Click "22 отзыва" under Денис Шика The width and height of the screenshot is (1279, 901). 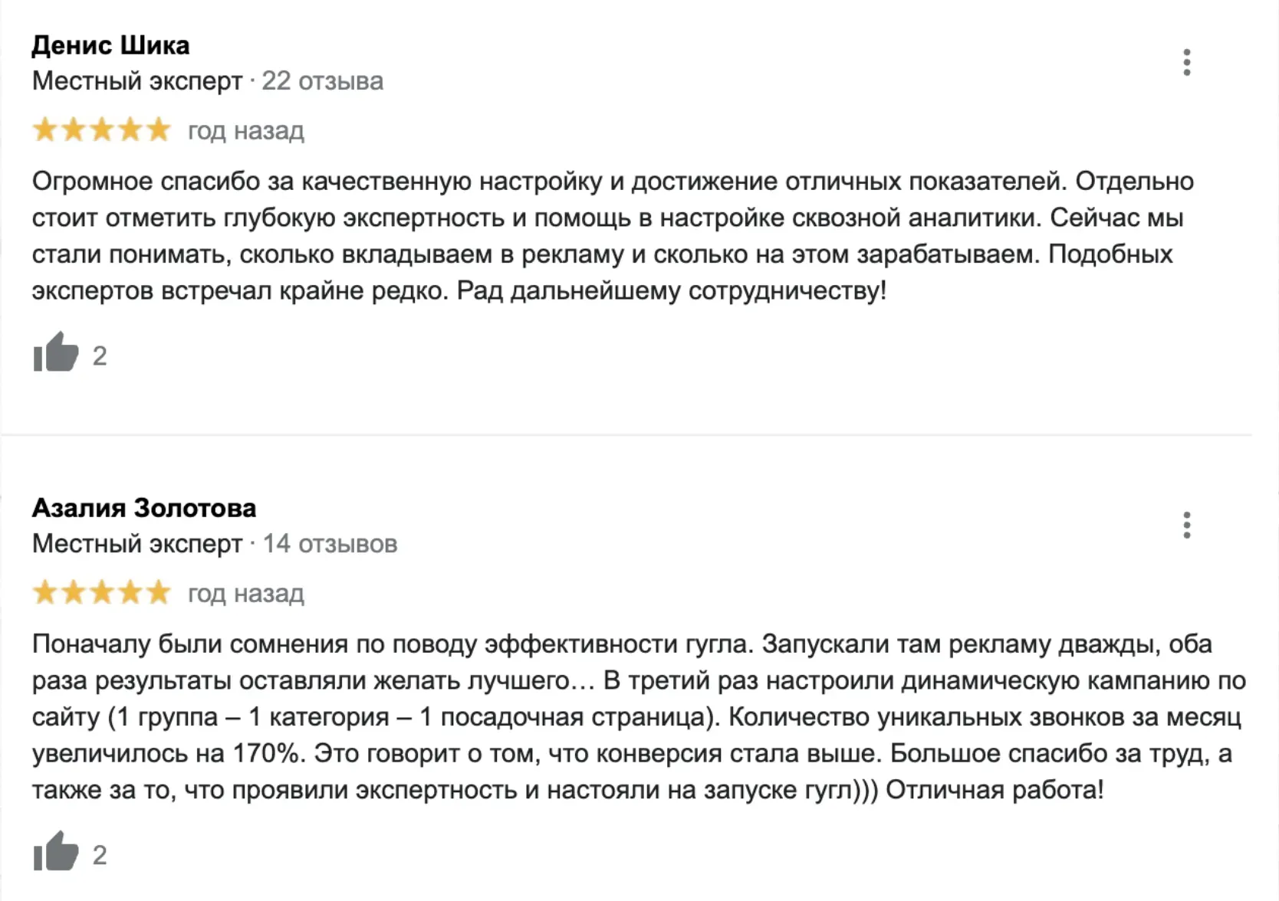[322, 81]
